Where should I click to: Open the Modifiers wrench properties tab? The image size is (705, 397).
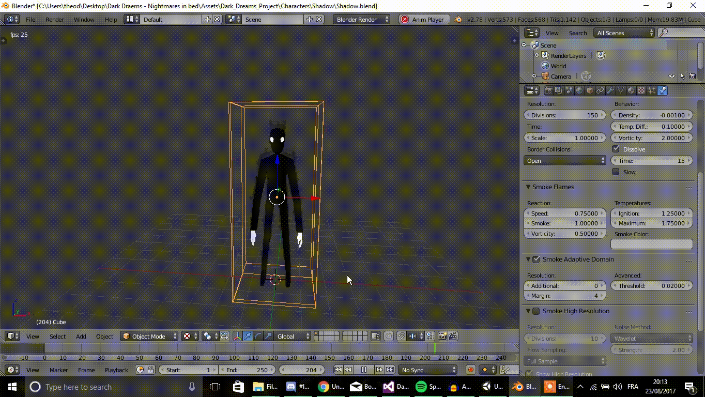tap(610, 90)
